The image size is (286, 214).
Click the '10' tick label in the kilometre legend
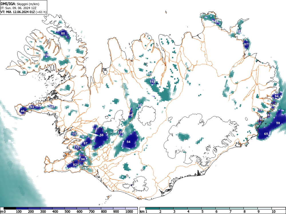[273, 212]
